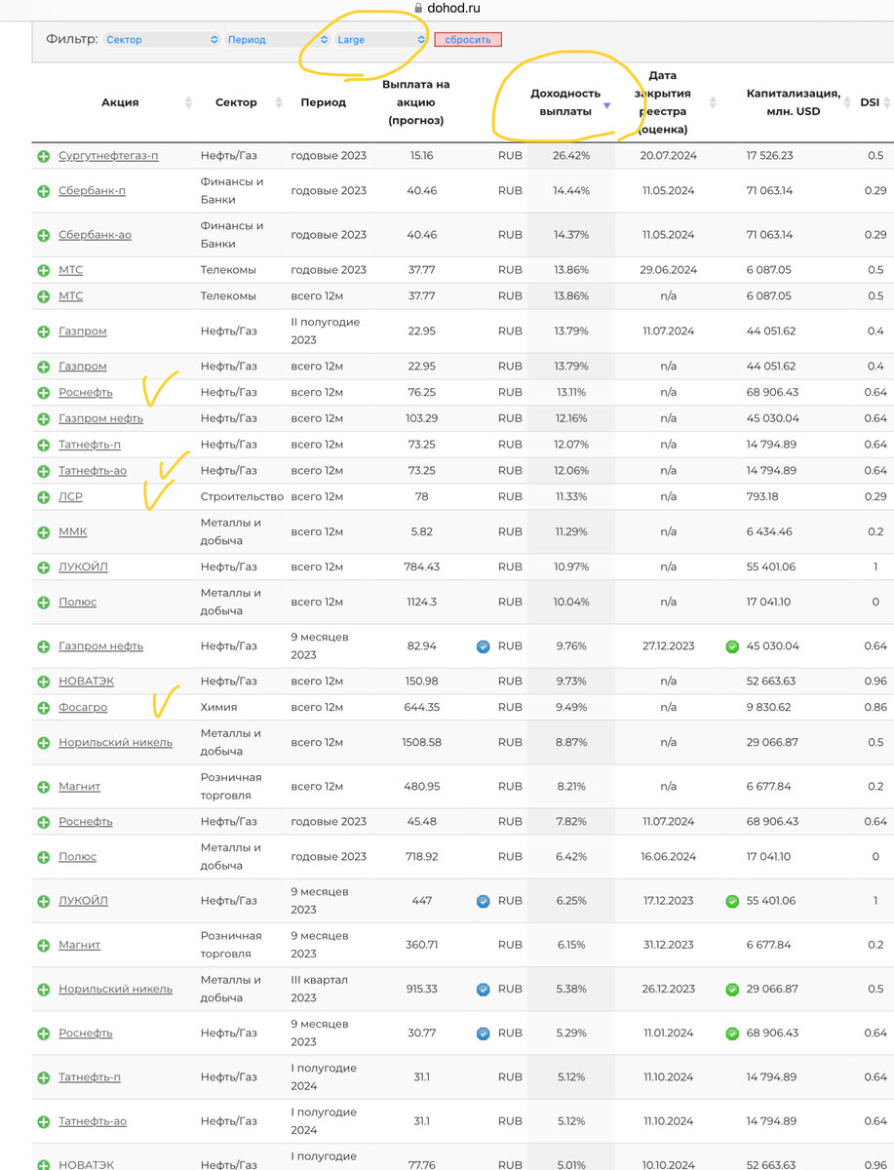Click the Строительство sector cell

pos(242,497)
